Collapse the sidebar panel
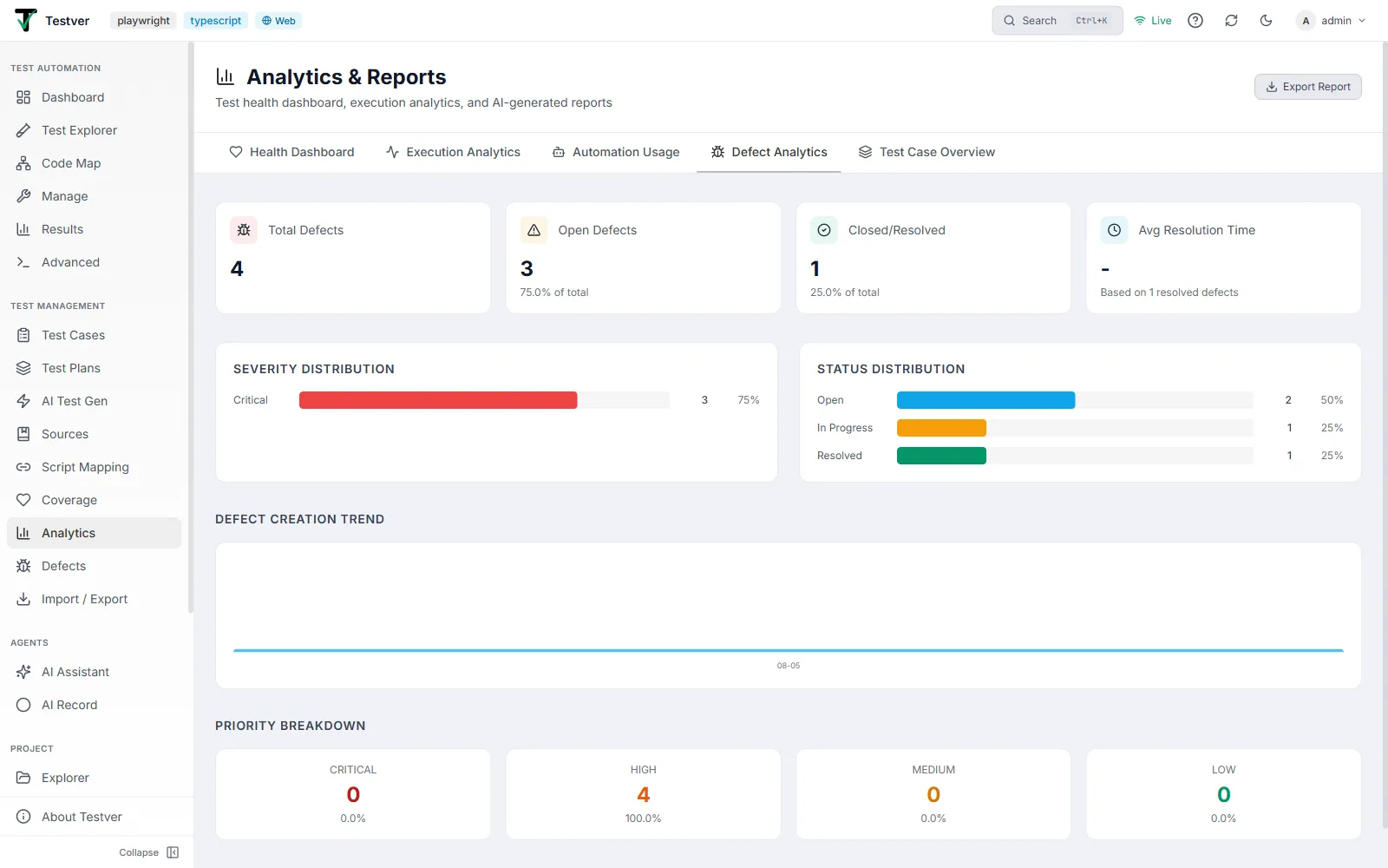 [149, 852]
